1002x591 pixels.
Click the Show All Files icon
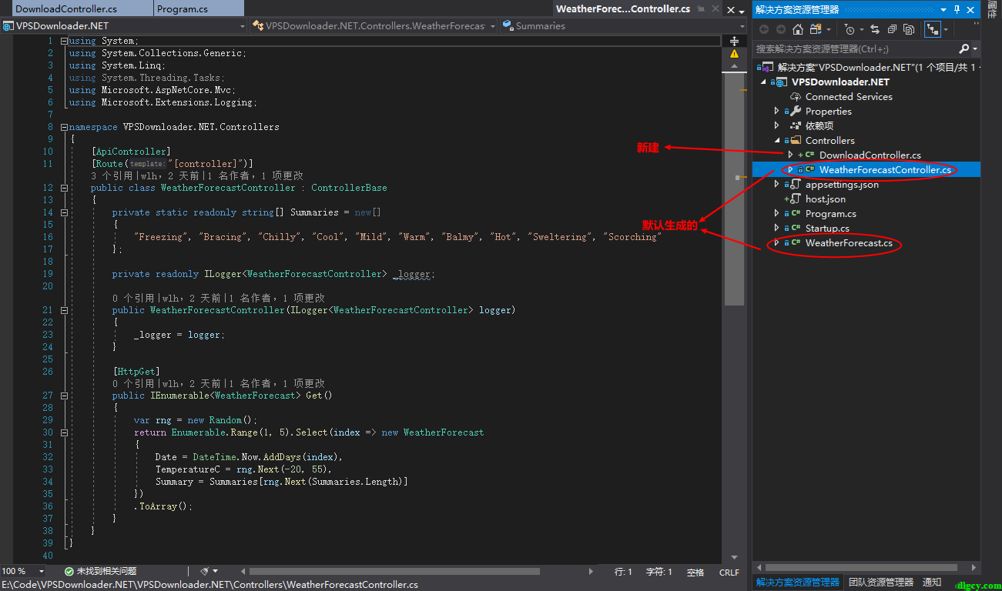pos(909,29)
